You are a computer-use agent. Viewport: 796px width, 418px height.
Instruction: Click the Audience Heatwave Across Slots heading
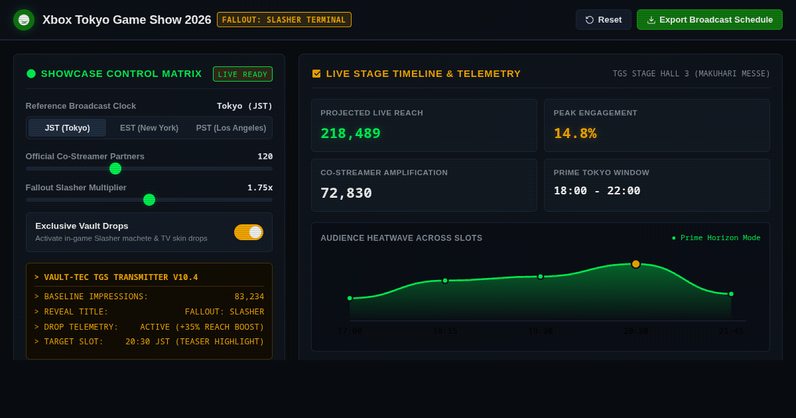[401, 238]
